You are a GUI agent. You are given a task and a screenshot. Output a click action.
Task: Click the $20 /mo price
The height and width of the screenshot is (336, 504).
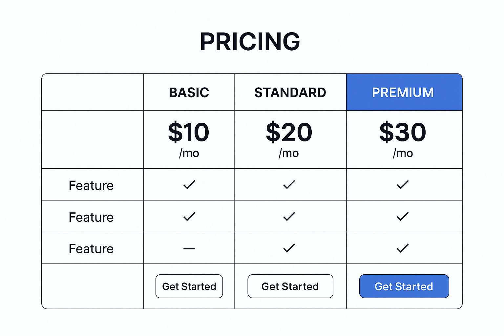[289, 139]
